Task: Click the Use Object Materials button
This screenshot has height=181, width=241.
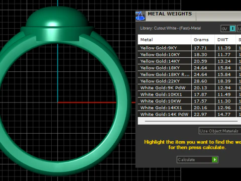Action: pyautogui.click(x=220, y=131)
